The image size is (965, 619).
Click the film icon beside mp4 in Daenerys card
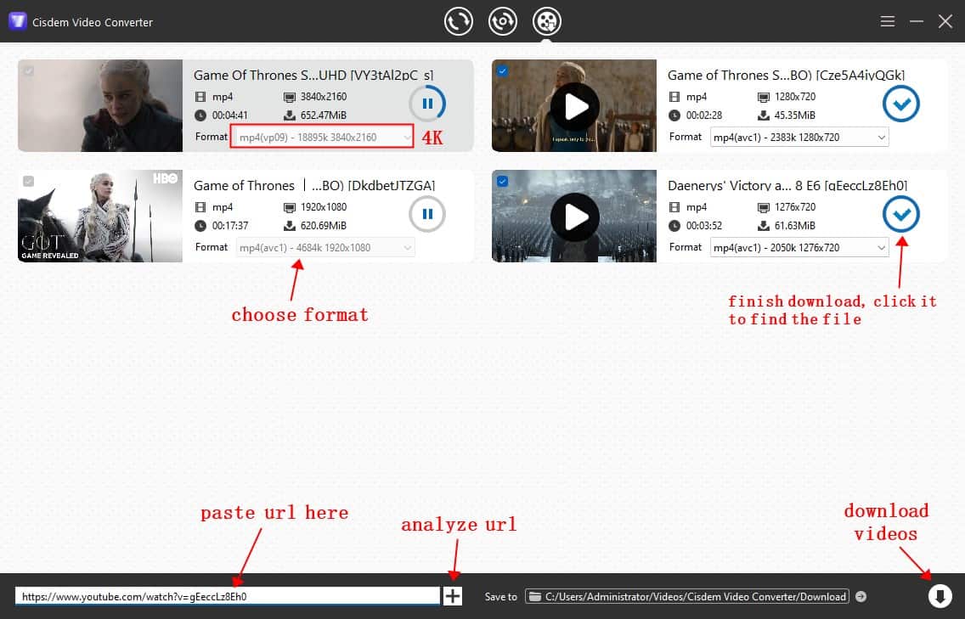coord(674,206)
